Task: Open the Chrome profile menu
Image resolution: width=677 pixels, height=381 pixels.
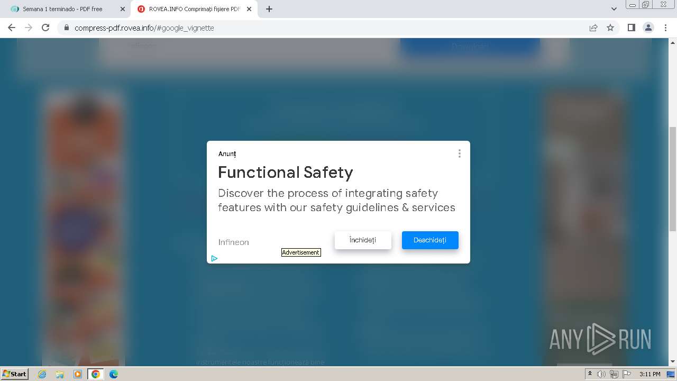Action: [648, 28]
